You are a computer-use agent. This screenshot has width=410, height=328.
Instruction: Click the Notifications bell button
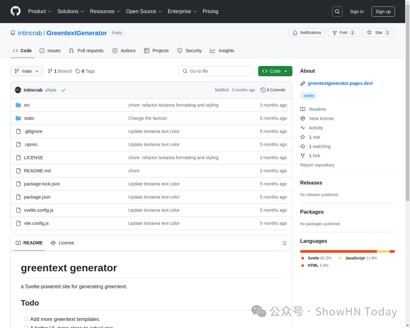307,33
